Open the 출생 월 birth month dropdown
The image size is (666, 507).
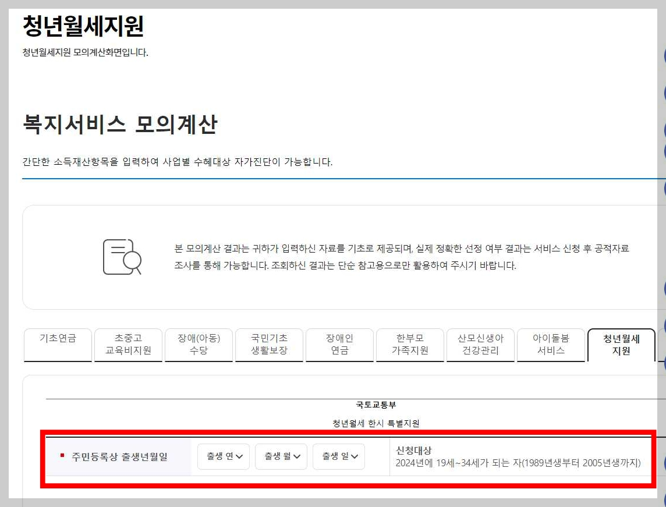281,458
